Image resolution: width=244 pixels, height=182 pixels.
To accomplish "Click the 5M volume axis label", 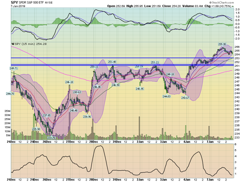I will click(x=8, y=136).
